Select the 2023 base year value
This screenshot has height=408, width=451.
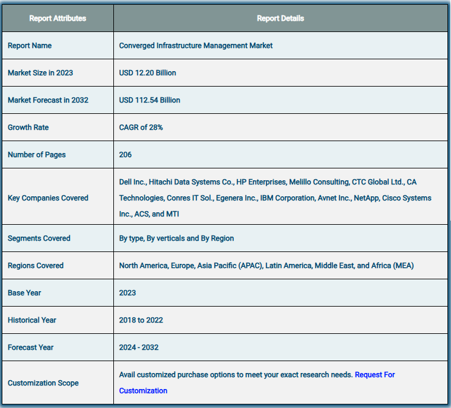pyautogui.click(x=128, y=293)
